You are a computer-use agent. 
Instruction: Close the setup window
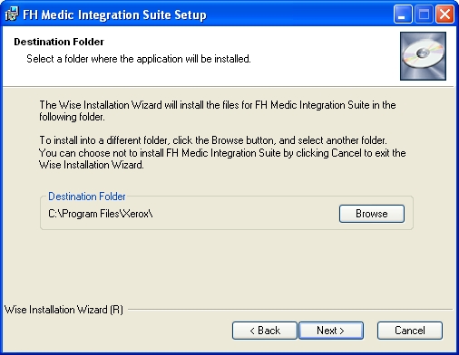[x=444, y=14]
